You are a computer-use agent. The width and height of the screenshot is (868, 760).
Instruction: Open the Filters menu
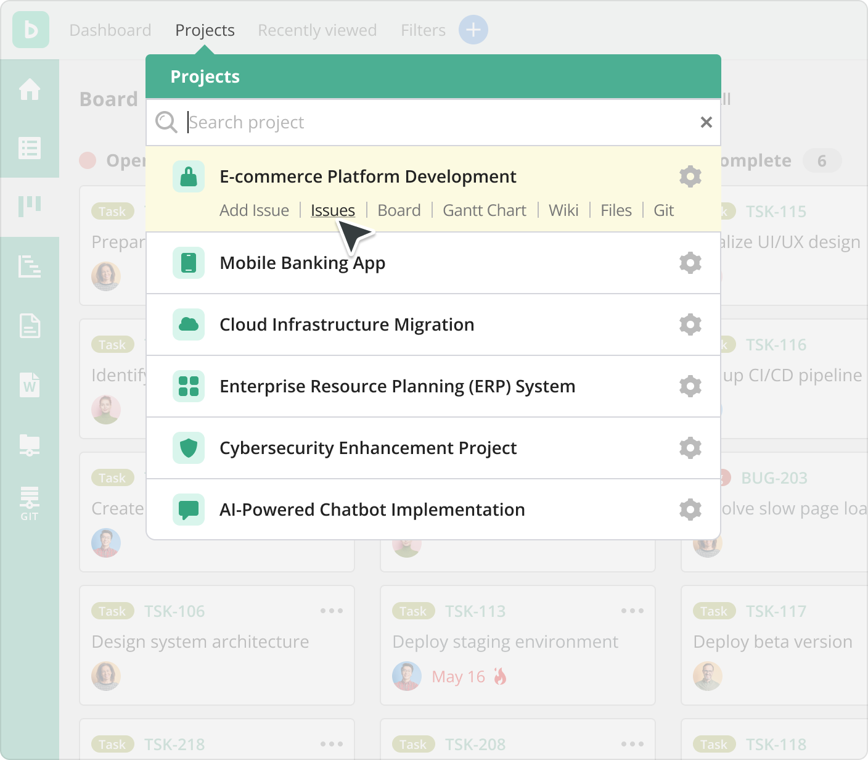click(423, 30)
